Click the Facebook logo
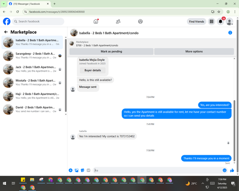 (x=7, y=21)
